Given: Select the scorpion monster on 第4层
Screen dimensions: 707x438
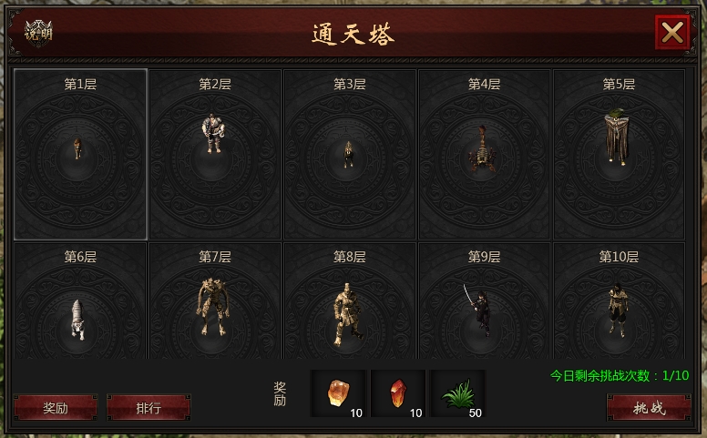Looking at the screenshot, I should [482, 149].
